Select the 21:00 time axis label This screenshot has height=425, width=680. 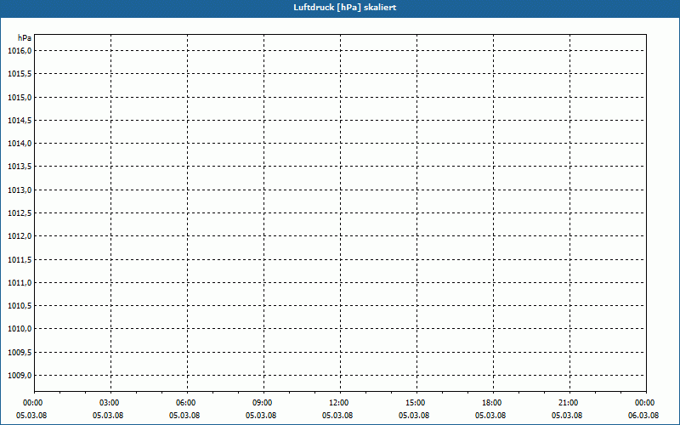(x=568, y=403)
